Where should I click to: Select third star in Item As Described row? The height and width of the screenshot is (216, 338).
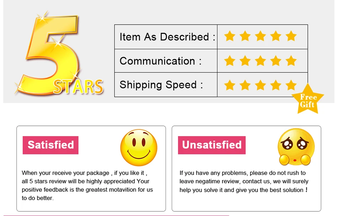(x=260, y=36)
